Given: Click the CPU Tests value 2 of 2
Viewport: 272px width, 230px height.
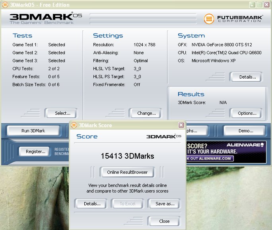Looking at the screenshot, I should [54, 69].
